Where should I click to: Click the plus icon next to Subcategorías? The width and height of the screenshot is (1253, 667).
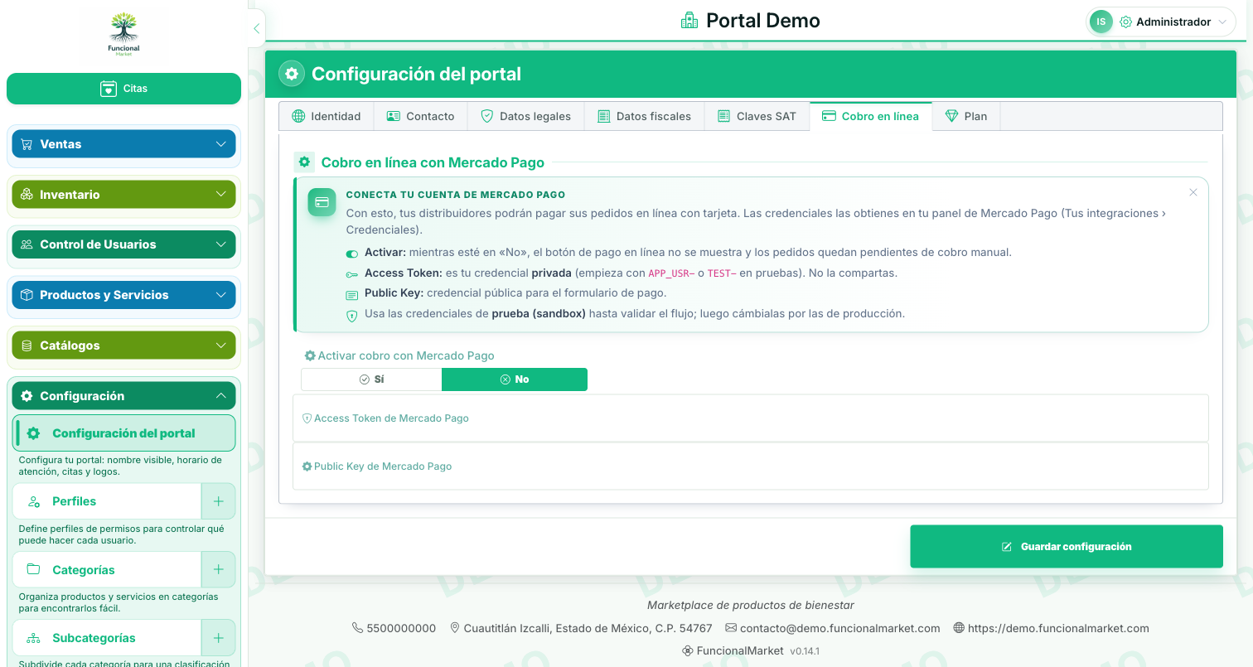click(x=219, y=638)
